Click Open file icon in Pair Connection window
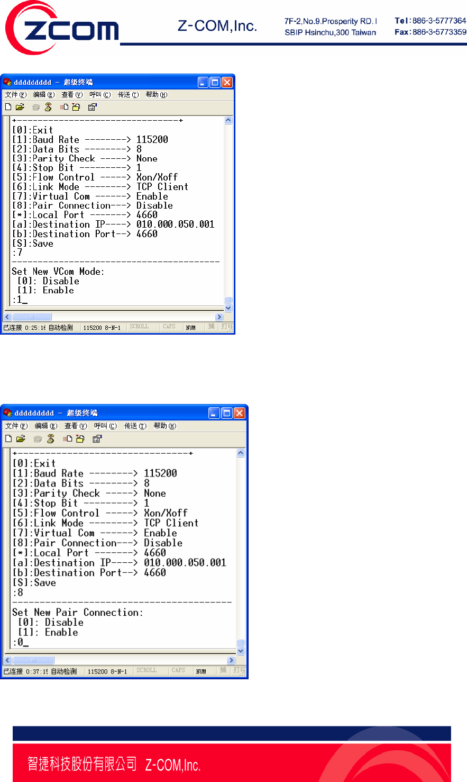The image size is (467, 782). pyautogui.click(x=21, y=438)
